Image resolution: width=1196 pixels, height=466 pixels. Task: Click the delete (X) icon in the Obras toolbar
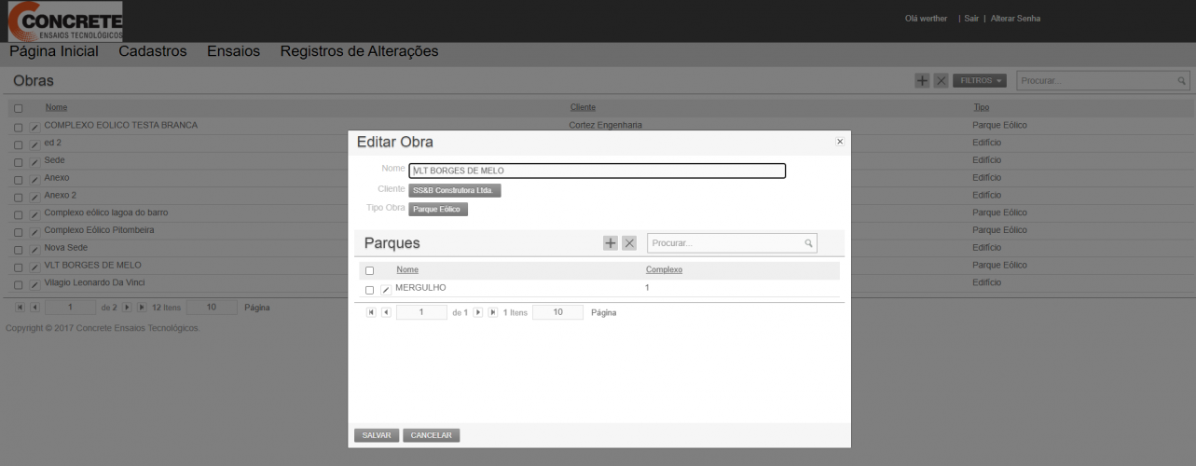[941, 81]
